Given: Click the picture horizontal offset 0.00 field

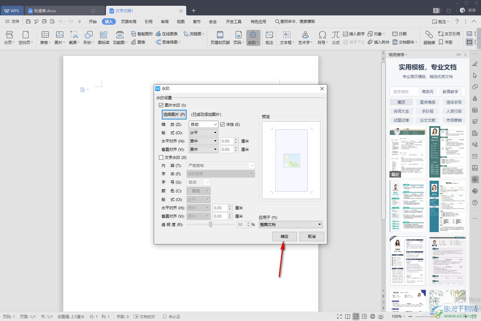Looking at the screenshot, I should tap(227, 141).
